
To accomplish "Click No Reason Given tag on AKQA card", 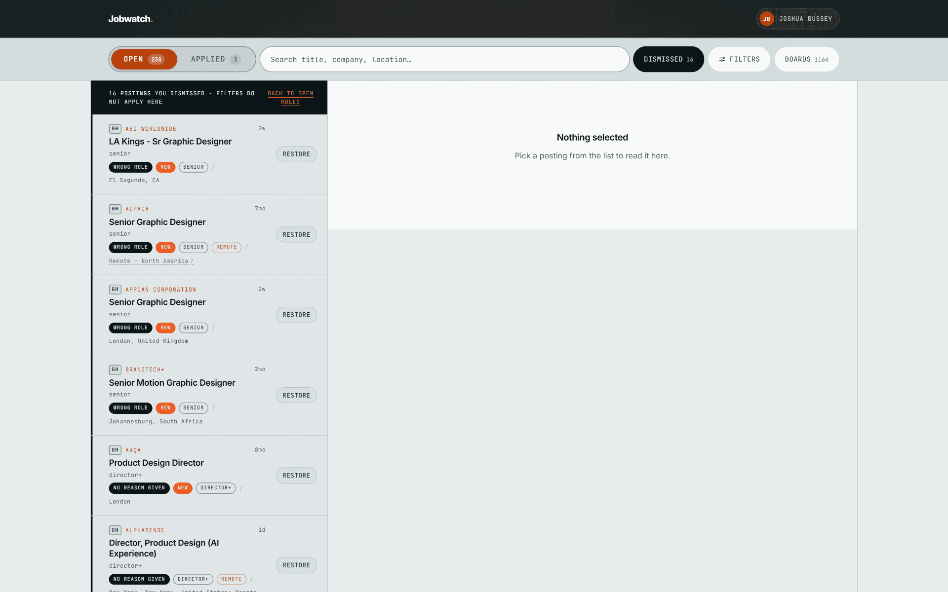I will [x=139, y=488].
